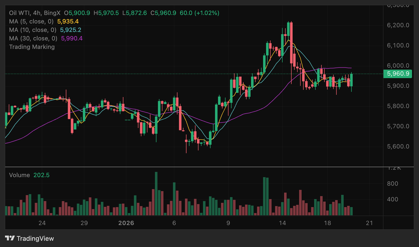Image resolution: width=419 pixels, height=247 pixels.
Task: Click the TradingView logo icon
Action: (10, 239)
